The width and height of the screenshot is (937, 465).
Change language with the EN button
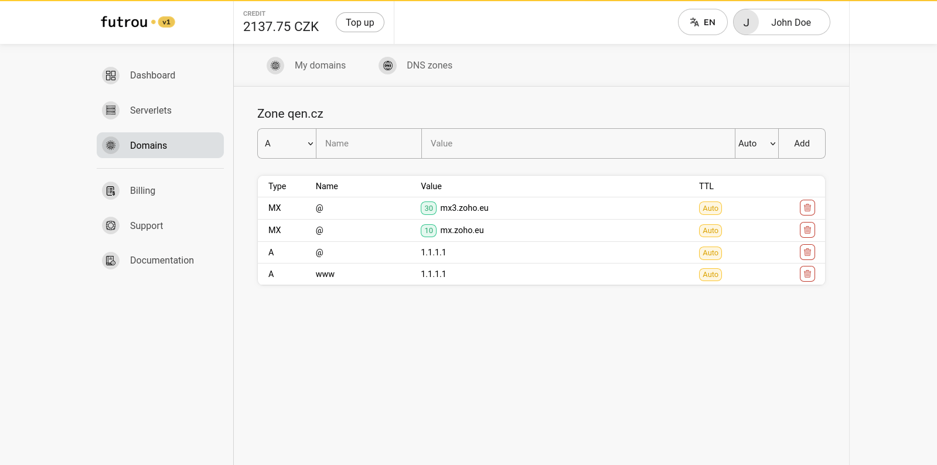703,22
